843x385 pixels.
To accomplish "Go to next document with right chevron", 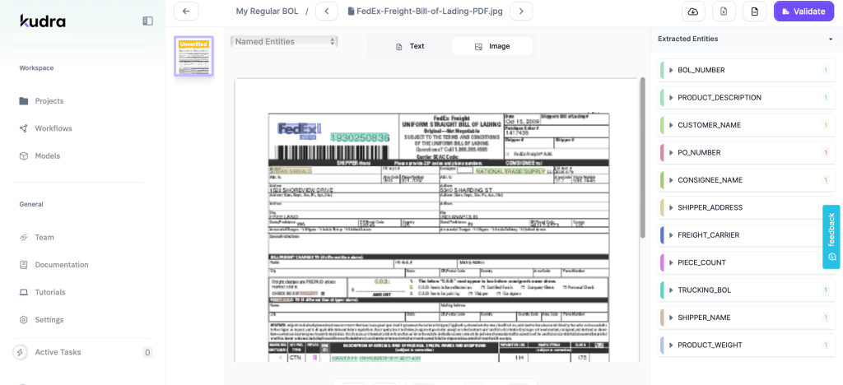I will (520, 12).
